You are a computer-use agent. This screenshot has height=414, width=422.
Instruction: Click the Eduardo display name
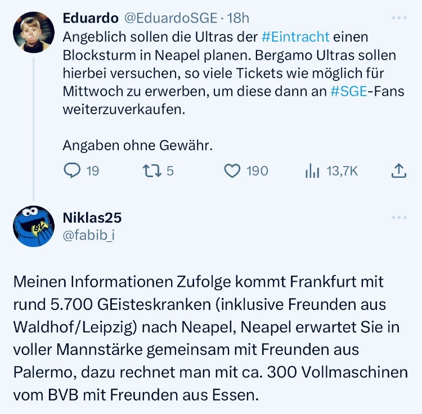coord(90,18)
